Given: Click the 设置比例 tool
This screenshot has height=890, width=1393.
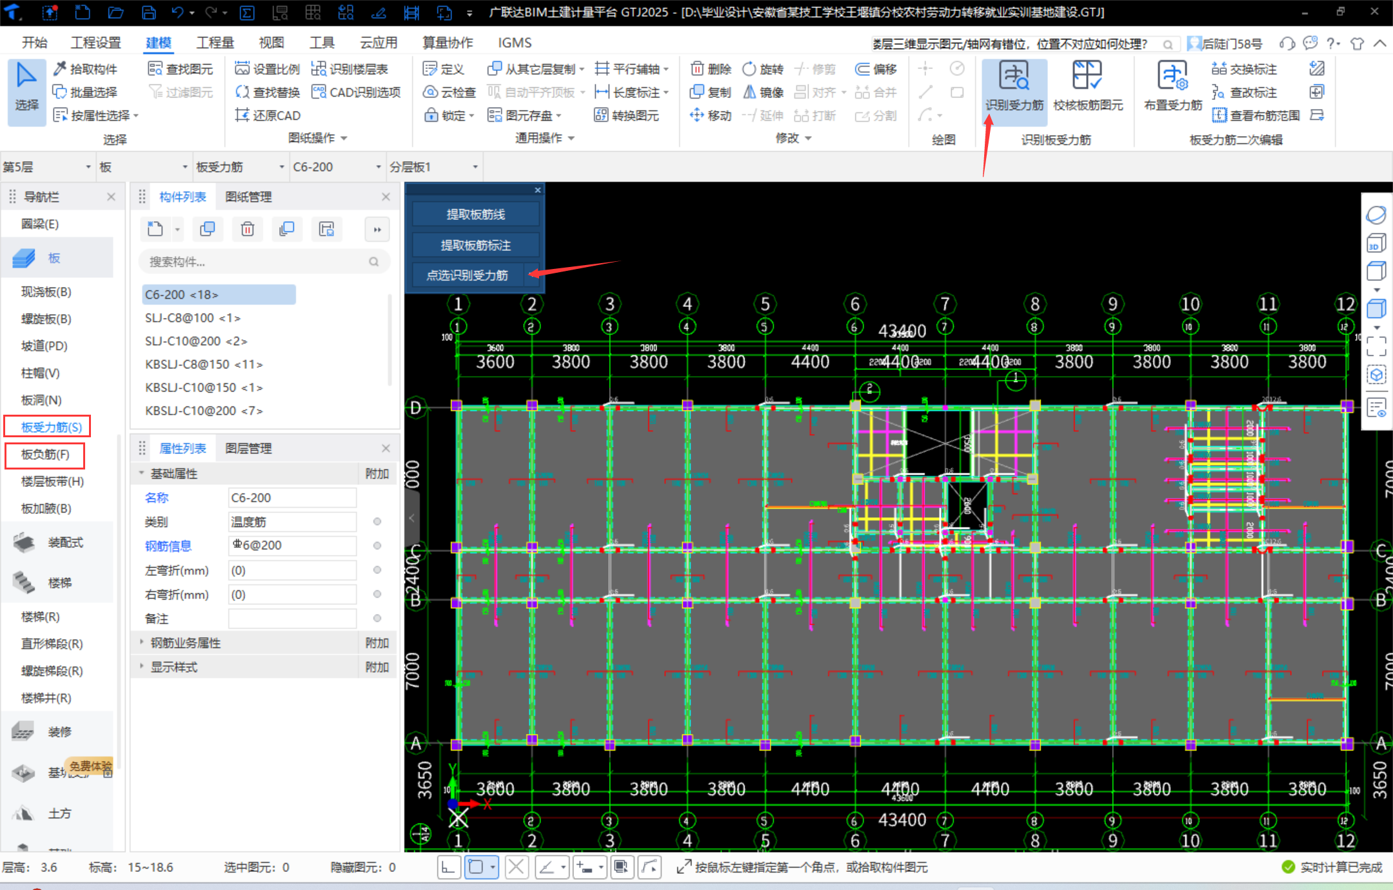Looking at the screenshot, I should pyautogui.click(x=268, y=69).
